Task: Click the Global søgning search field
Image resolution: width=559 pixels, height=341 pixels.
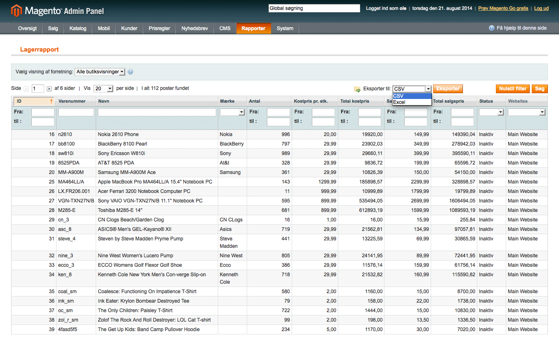Action: (x=314, y=8)
